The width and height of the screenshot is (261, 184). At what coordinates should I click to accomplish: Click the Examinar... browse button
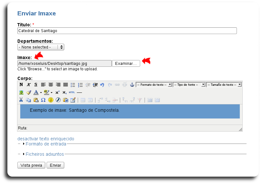[x=126, y=64]
